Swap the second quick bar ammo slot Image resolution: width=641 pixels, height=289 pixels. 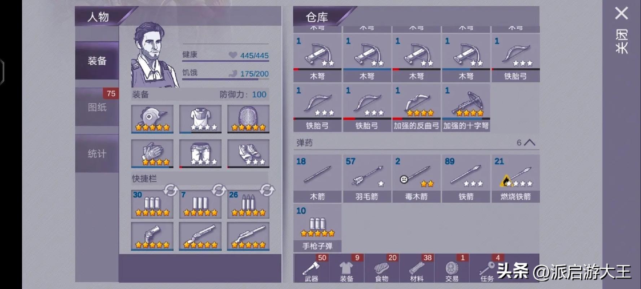[x=218, y=190]
